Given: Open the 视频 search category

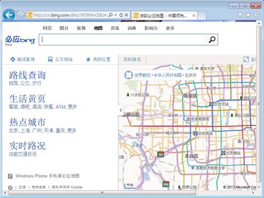Looking at the screenshot, I should point(81,28).
